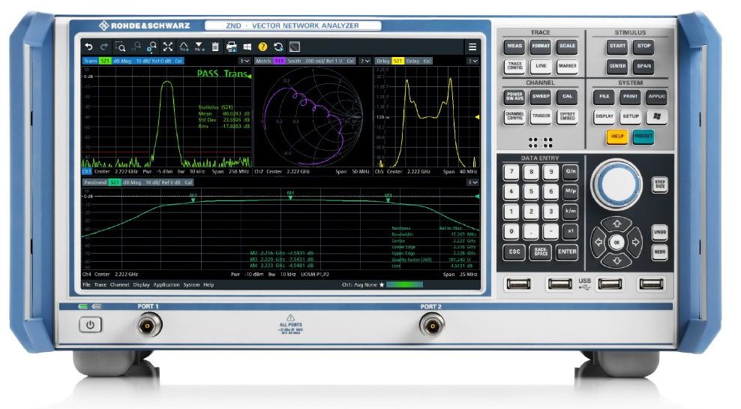This screenshot has height=409, width=741.
Task: Click the undo arrow icon in the toolbar
Action: click(88, 47)
